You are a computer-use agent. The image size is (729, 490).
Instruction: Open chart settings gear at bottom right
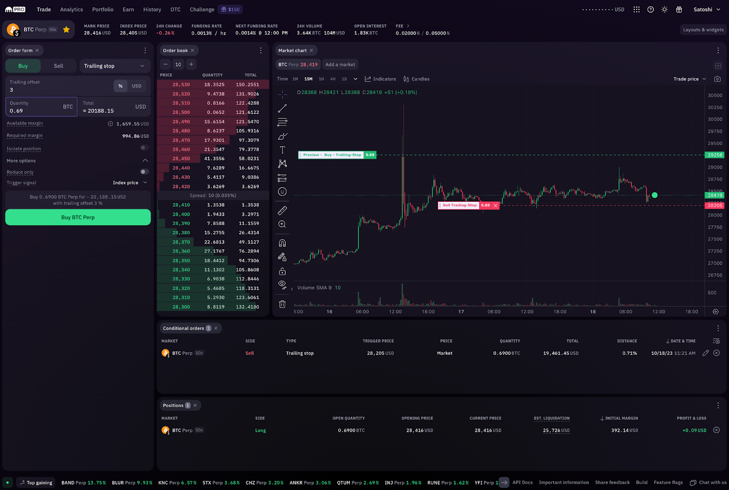point(716,312)
